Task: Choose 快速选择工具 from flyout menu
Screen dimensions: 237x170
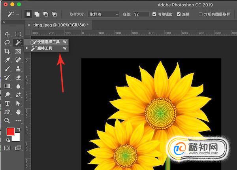Action: click(x=47, y=42)
